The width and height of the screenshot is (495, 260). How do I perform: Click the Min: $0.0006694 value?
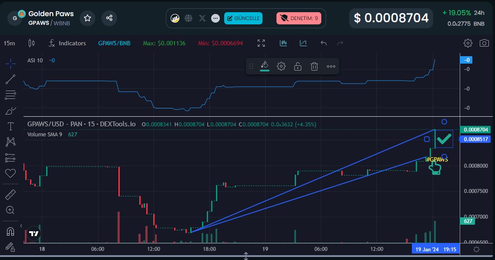pyautogui.click(x=220, y=43)
